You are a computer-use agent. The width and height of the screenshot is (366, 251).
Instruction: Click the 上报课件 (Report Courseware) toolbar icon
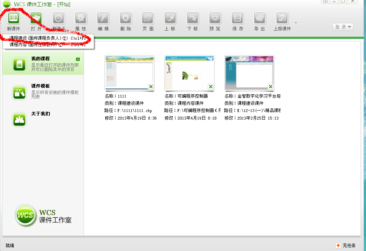[282, 18]
